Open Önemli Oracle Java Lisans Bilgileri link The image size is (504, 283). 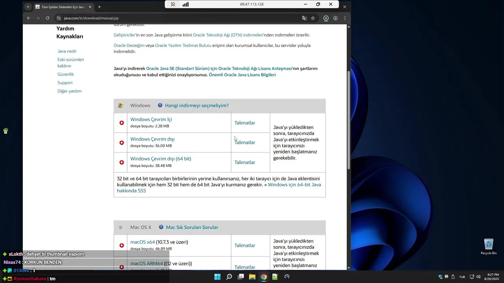click(x=242, y=75)
